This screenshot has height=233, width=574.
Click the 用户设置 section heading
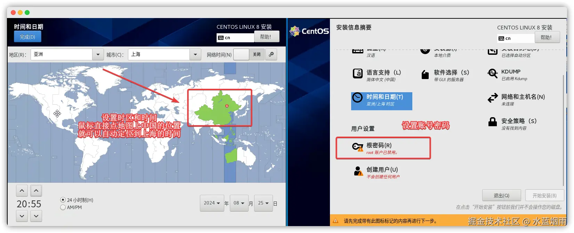coord(363,129)
